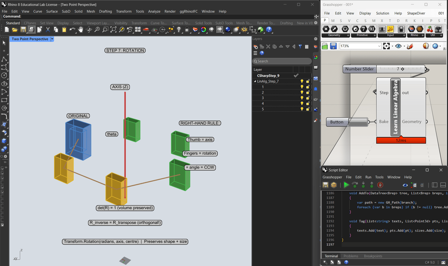Click the Pan hand tool in toolbar
The image size is (448, 266).
point(80,30)
